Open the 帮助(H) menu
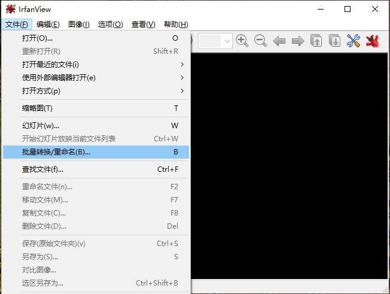390x294 pixels. pyautogui.click(x=176, y=25)
